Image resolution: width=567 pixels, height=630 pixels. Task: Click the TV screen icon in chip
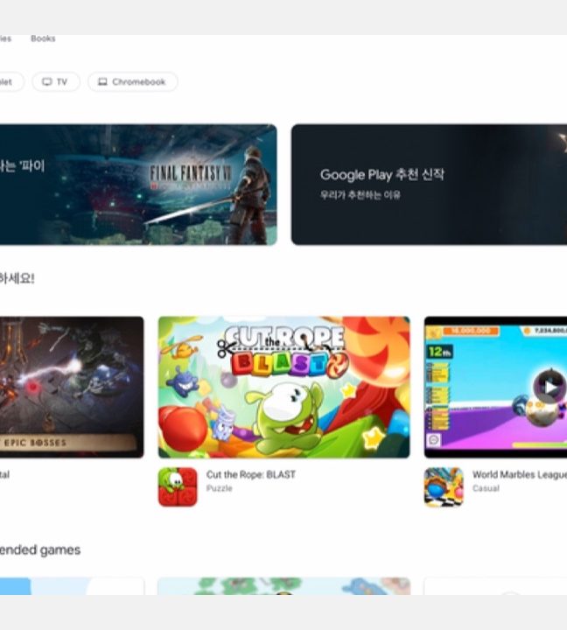pyautogui.click(x=47, y=82)
